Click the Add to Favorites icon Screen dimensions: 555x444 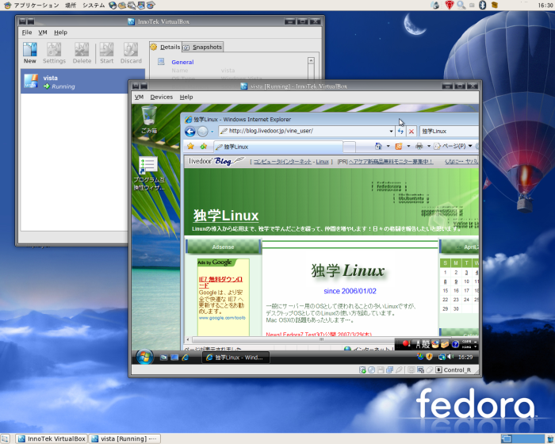(204, 146)
